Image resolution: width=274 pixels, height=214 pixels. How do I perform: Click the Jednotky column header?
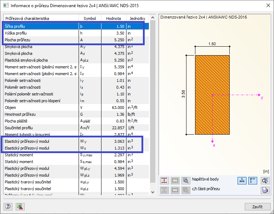(137, 19)
